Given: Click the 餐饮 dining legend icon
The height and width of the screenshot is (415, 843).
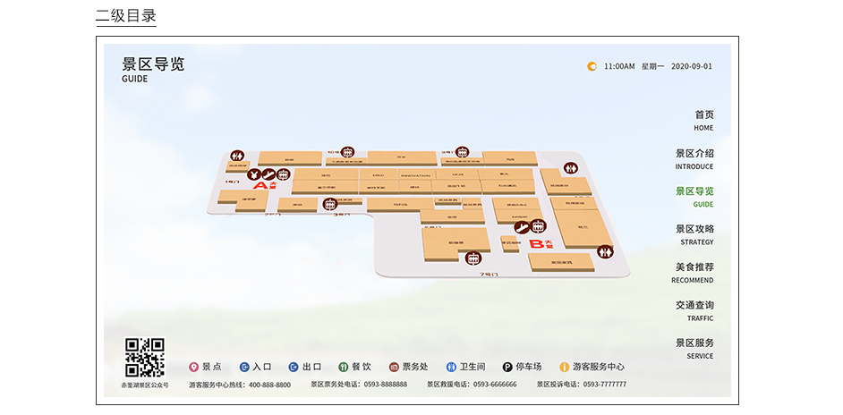Looking at the screenshot, I should pyautogui.click(x=343, y=367).
